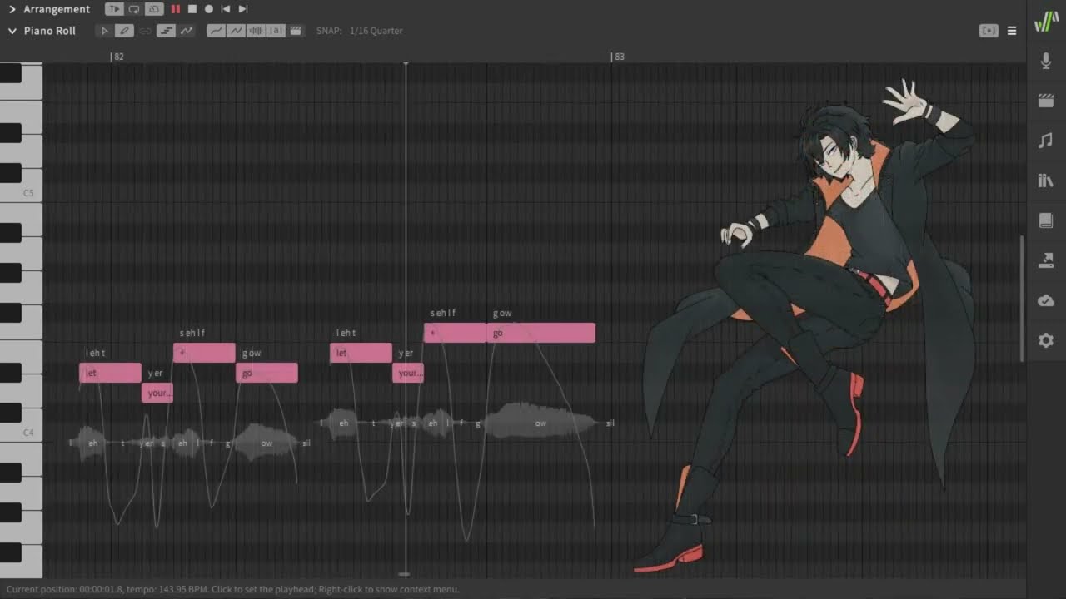Open the sidebar clapperboard panel
The width and height of the screenshot is (1066, 599).
click(1046, 101)
